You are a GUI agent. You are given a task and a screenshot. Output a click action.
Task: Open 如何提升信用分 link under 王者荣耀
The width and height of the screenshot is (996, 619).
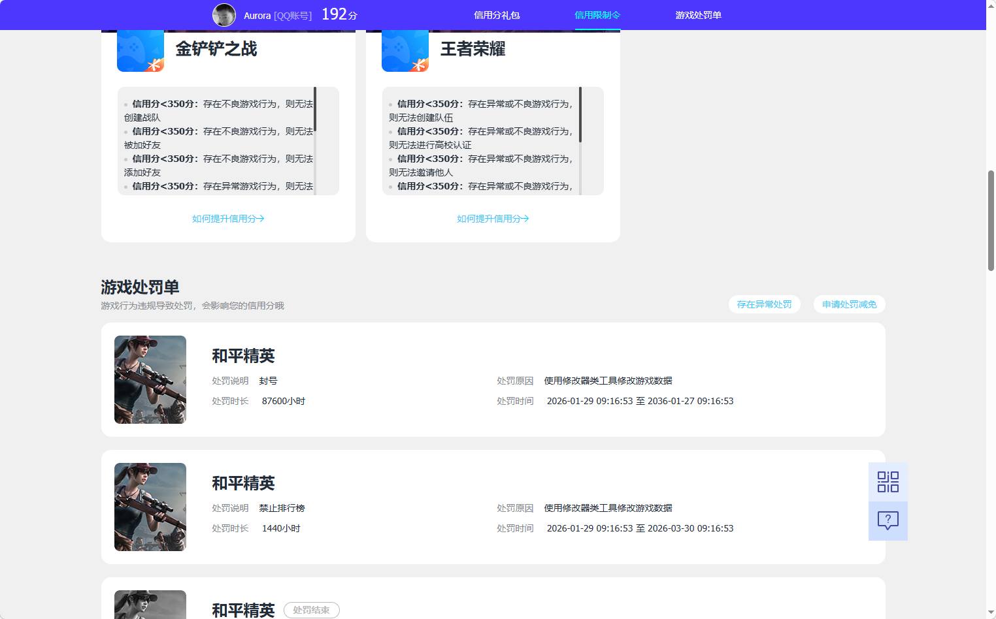tap(492, 219)
